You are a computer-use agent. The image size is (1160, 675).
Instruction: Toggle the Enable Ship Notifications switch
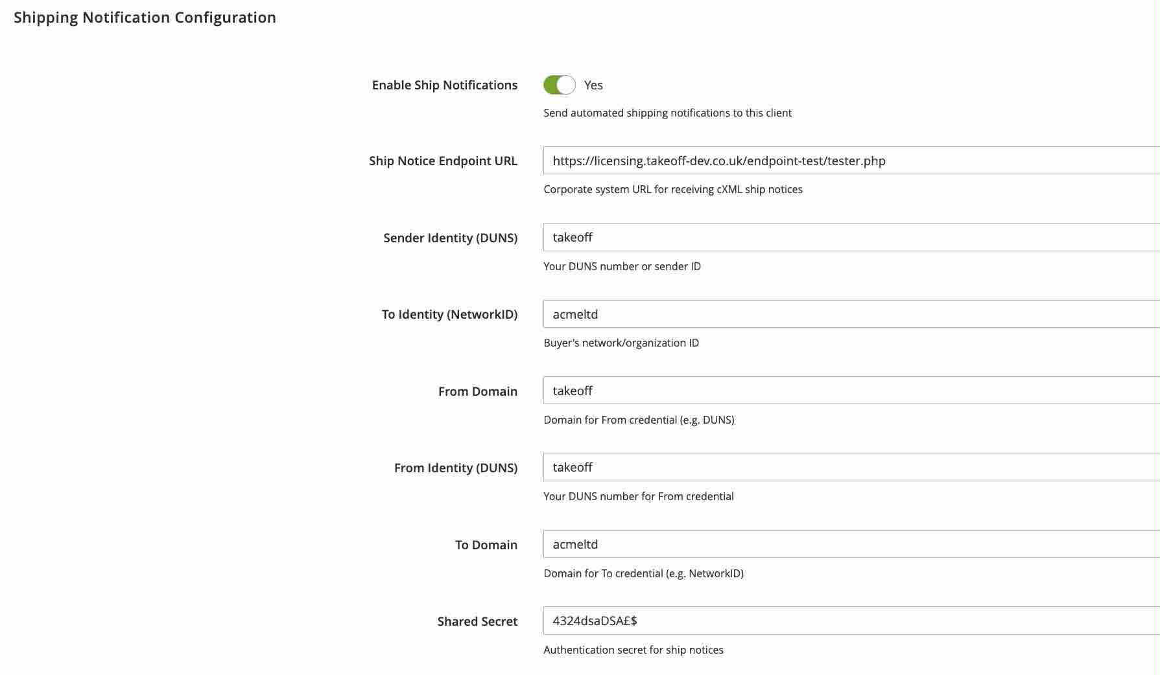tap(559, 85)
